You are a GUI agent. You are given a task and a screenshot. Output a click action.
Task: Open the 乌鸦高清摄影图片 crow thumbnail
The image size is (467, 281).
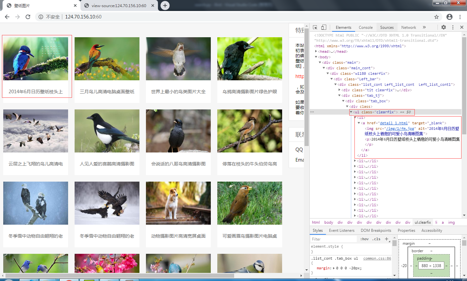click(250, 59)
